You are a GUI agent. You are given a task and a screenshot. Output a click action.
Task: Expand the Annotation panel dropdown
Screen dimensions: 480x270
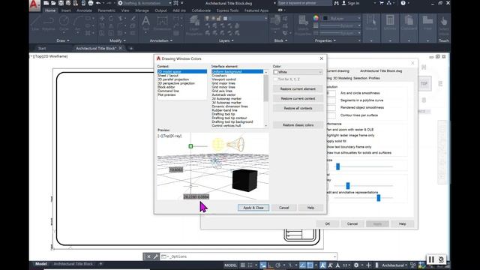(161, 40)
